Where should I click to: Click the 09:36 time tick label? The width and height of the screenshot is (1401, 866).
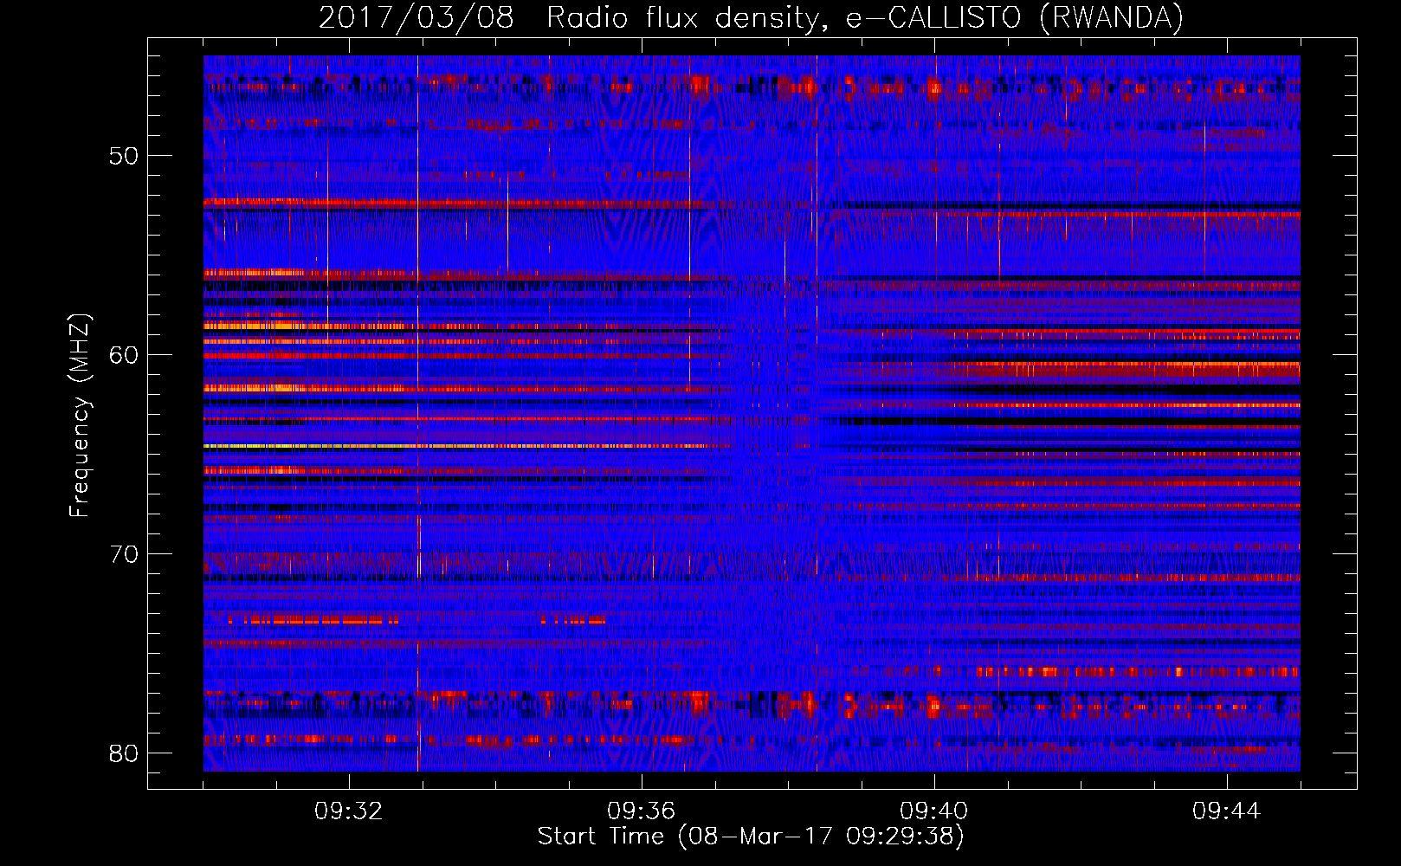click(642, 811)
